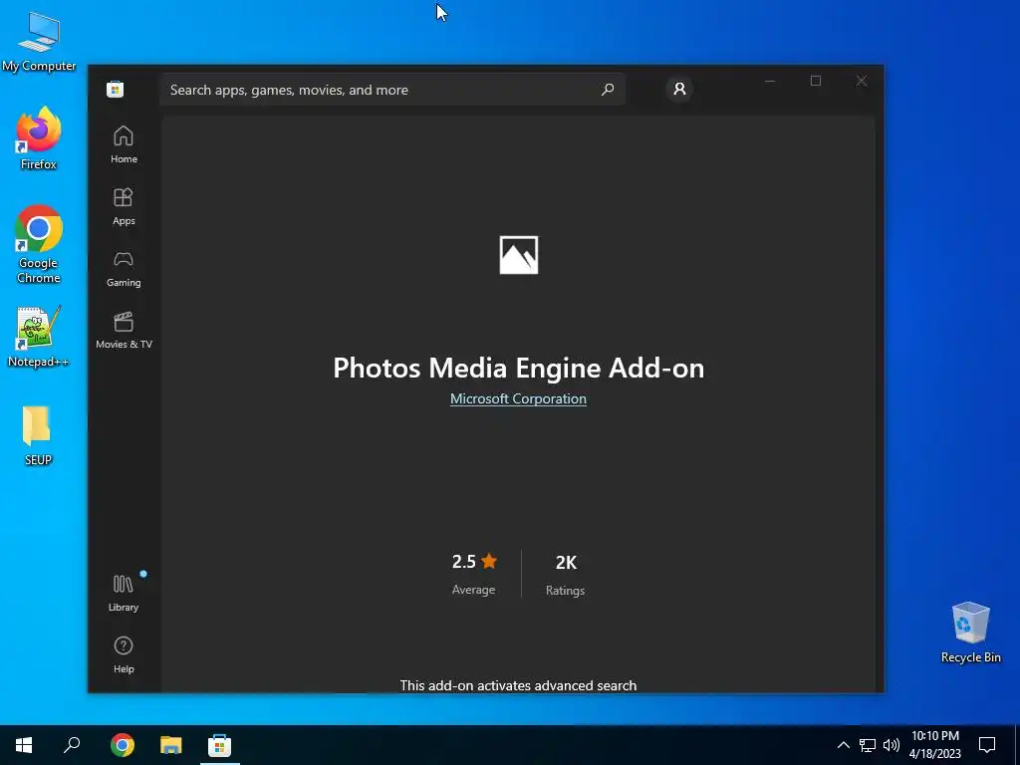This screenshot has height=765, width=1020.
Task: Click the add-on description text
Action: [x=518, y=685]
